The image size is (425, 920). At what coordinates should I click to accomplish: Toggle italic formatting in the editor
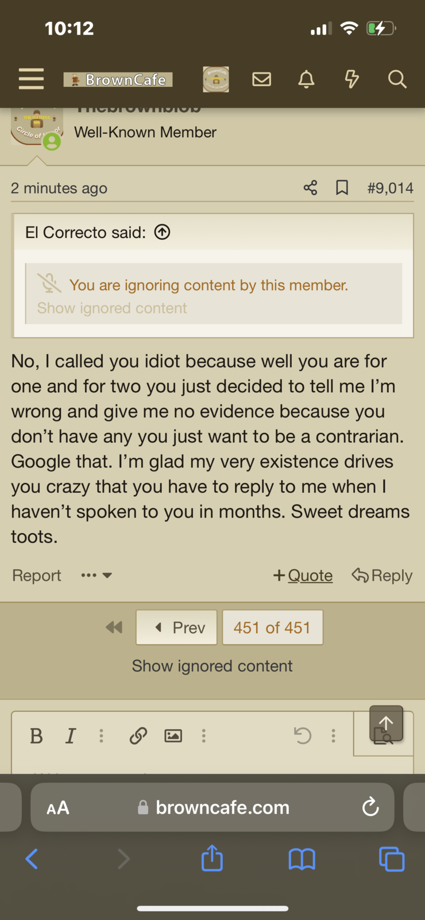point(70,735)
